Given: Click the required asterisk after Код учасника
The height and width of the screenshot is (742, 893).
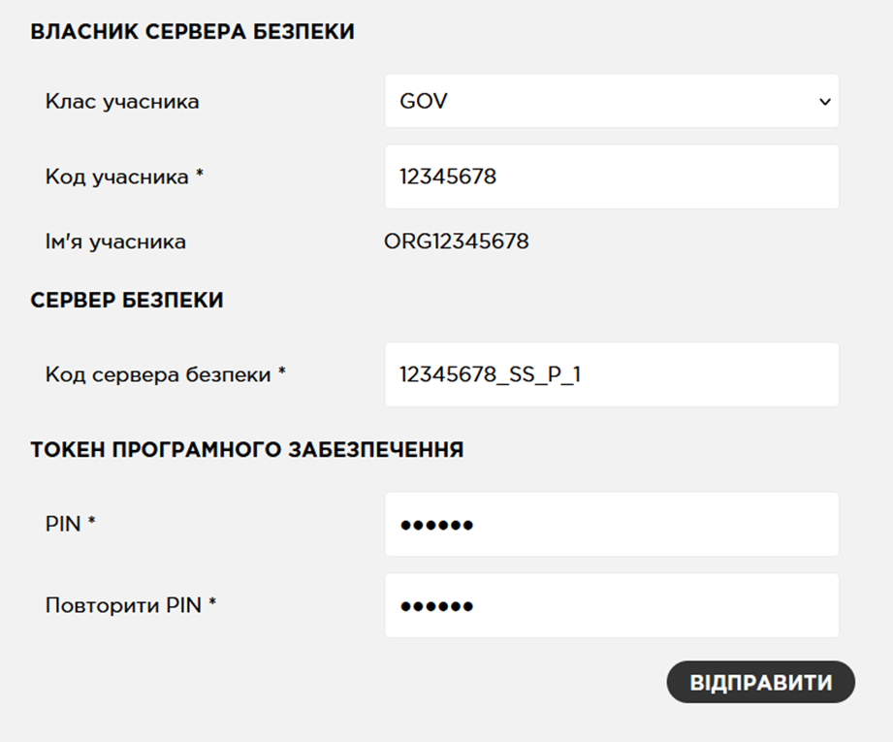Looking at the screenshot, I should pos(200,176).
